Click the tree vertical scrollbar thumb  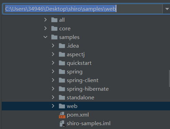click(169, 78)
